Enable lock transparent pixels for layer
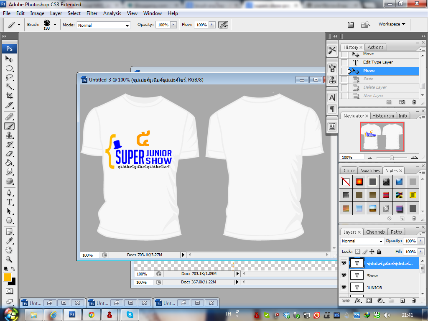This screenshot has height=321, width=428. (357, 252)
